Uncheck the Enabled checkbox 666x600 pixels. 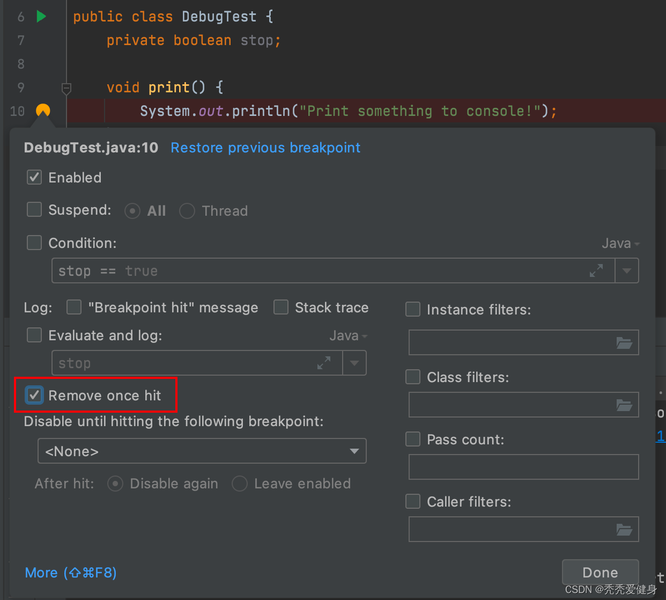pos(34,178)
